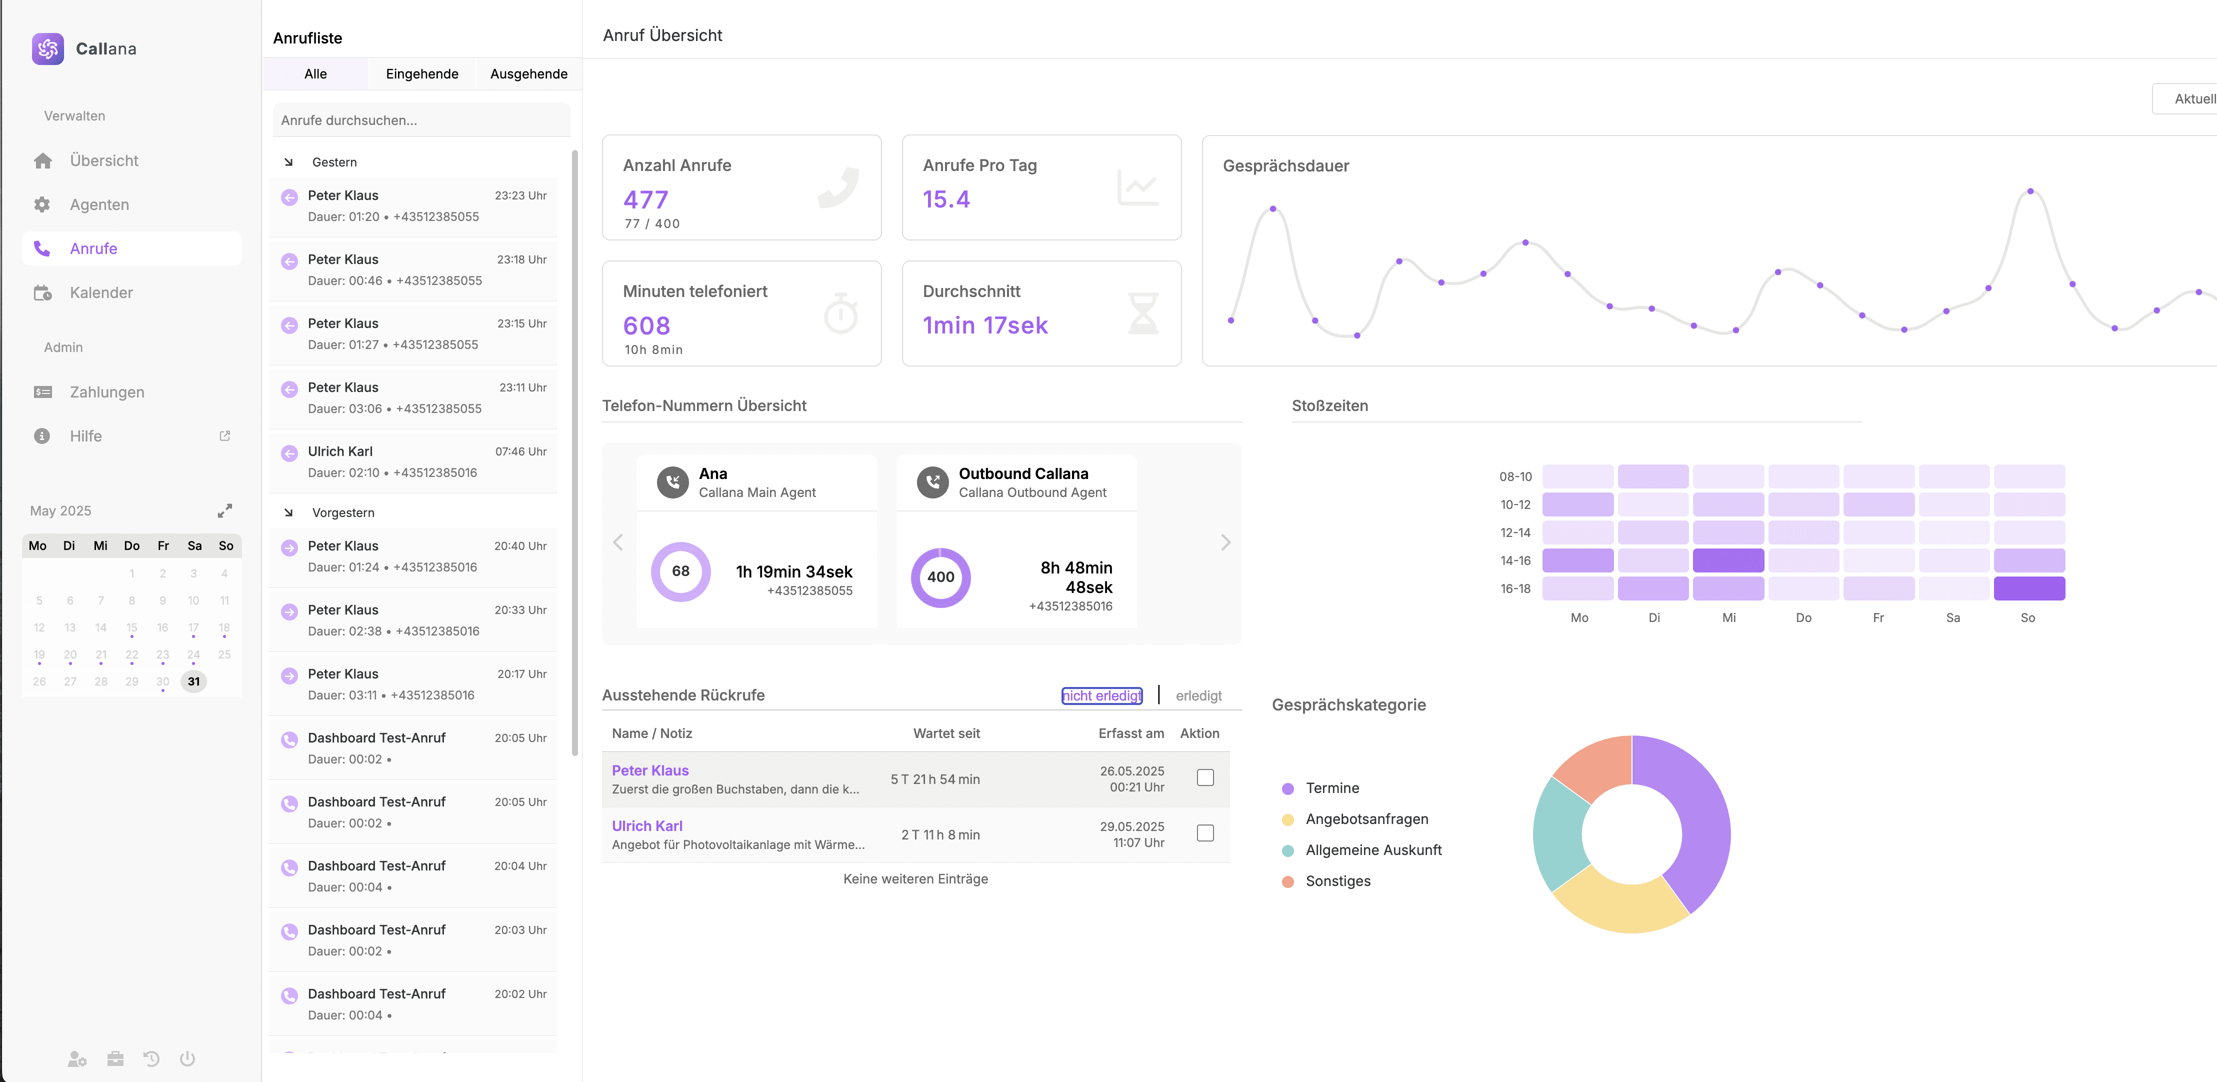Click the Anrufliste vertical scrollbar
Image resolution: width=2217 pixels, height=1082 pixels.
[x=575, y=453]
